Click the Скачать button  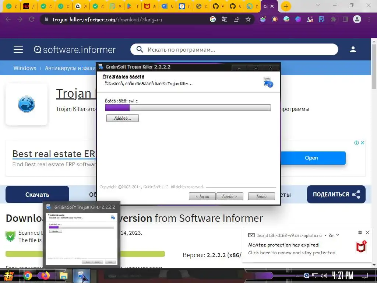click(x=37, y=195)
